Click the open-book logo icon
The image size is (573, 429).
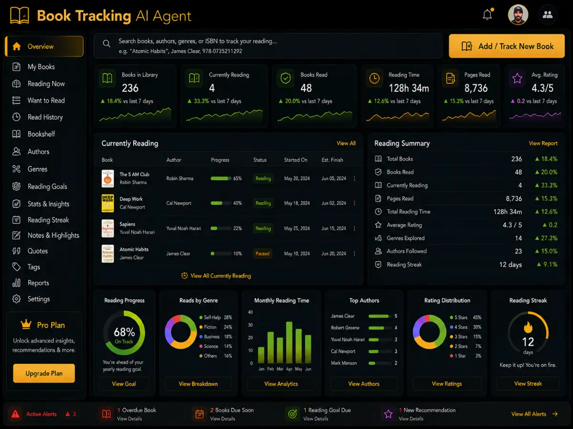pos(19,15)
